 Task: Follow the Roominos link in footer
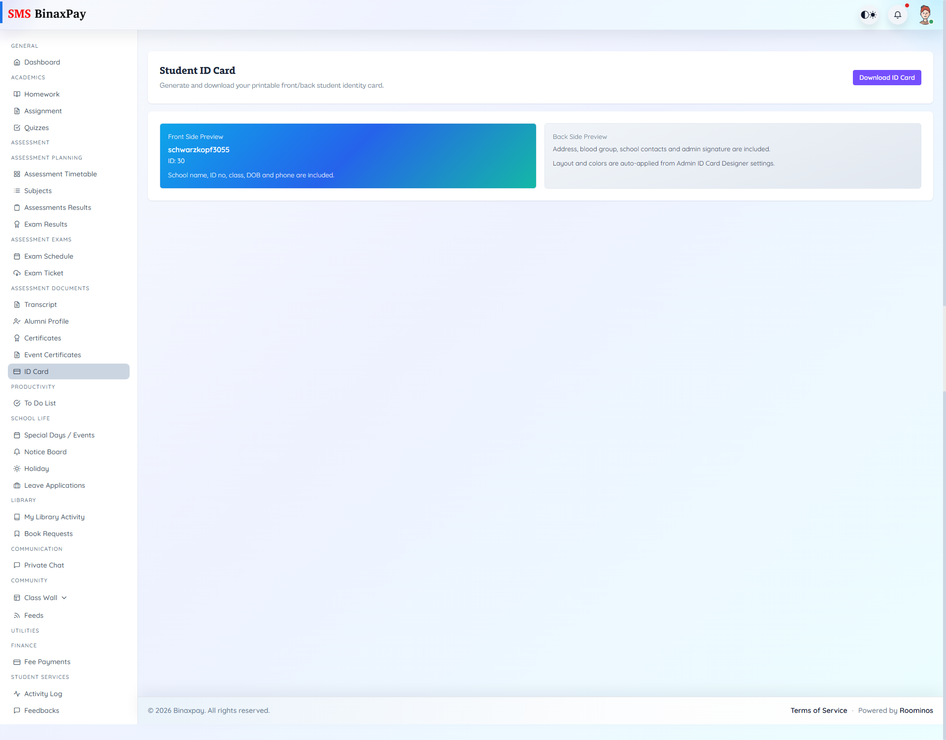point(916,710)
